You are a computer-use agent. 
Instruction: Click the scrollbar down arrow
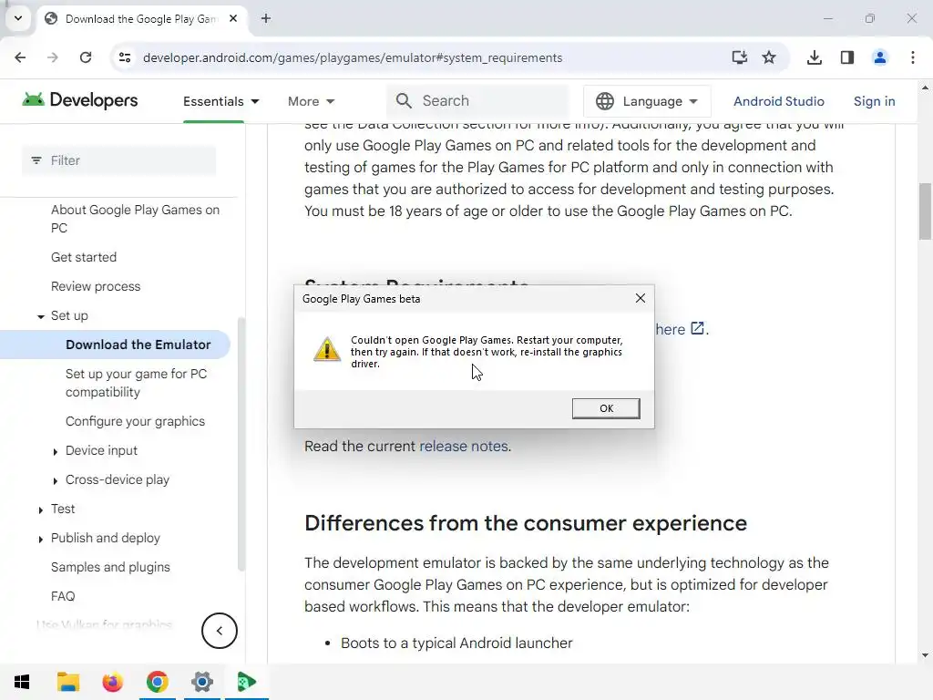tap(925, 654)
